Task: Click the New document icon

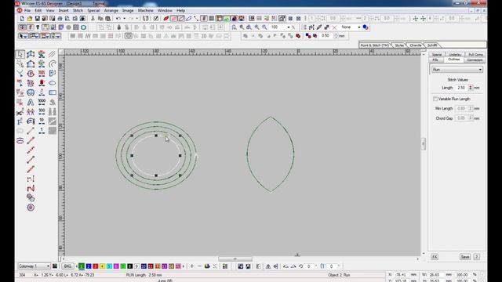Action: click(22, 19)
